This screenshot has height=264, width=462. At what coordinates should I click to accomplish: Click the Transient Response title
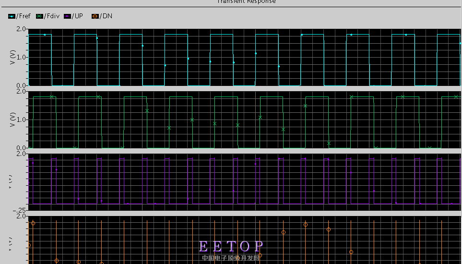(x=246, y=1)
